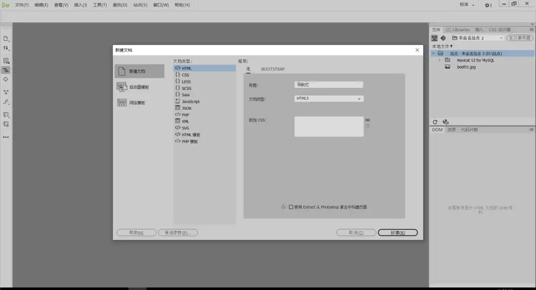Click the 标题 title input field

(329, 85)
